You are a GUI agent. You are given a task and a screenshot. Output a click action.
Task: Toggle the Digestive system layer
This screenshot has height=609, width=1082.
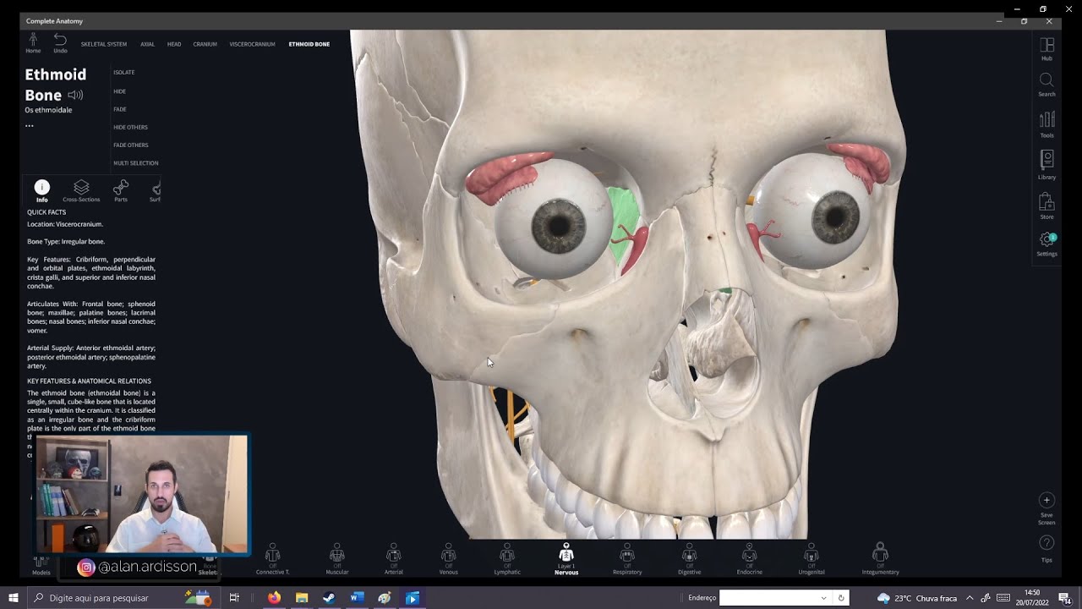(x=689, y=559)
